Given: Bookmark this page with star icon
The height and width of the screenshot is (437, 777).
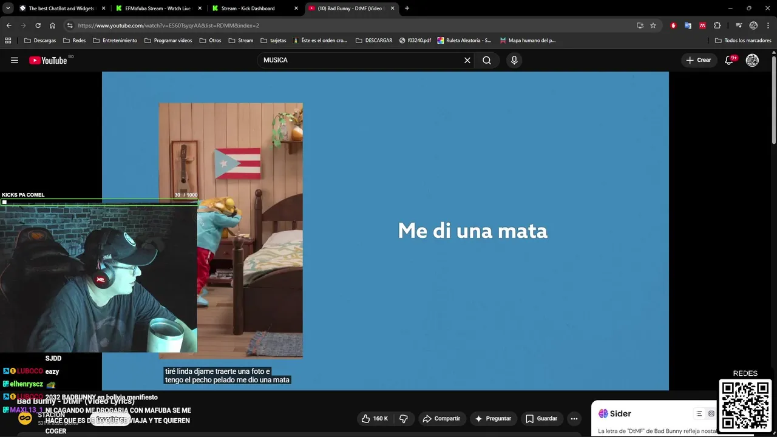Looking at the screenshot, I should 653,25.
